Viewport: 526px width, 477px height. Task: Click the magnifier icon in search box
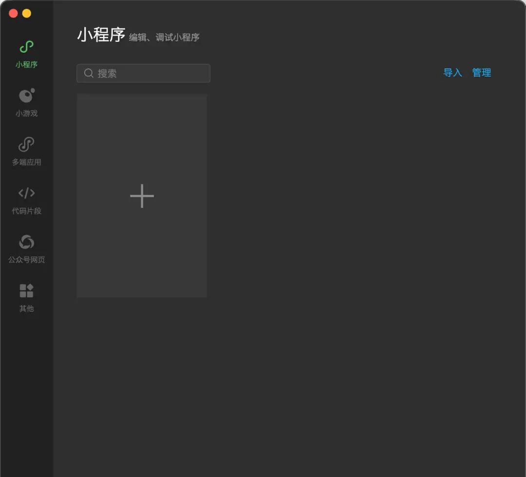click(x=89, y=73)
